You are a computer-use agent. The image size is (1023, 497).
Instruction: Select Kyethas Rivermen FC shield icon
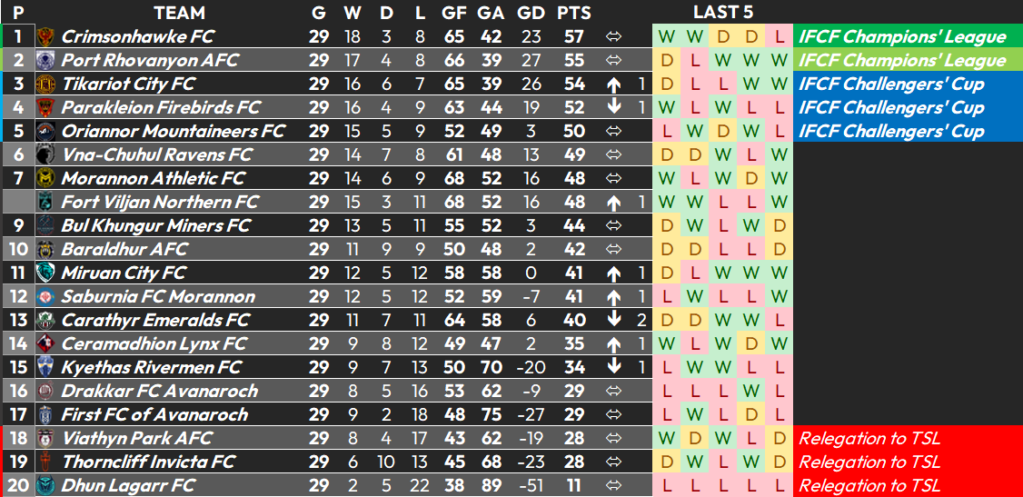coord(45,367)
